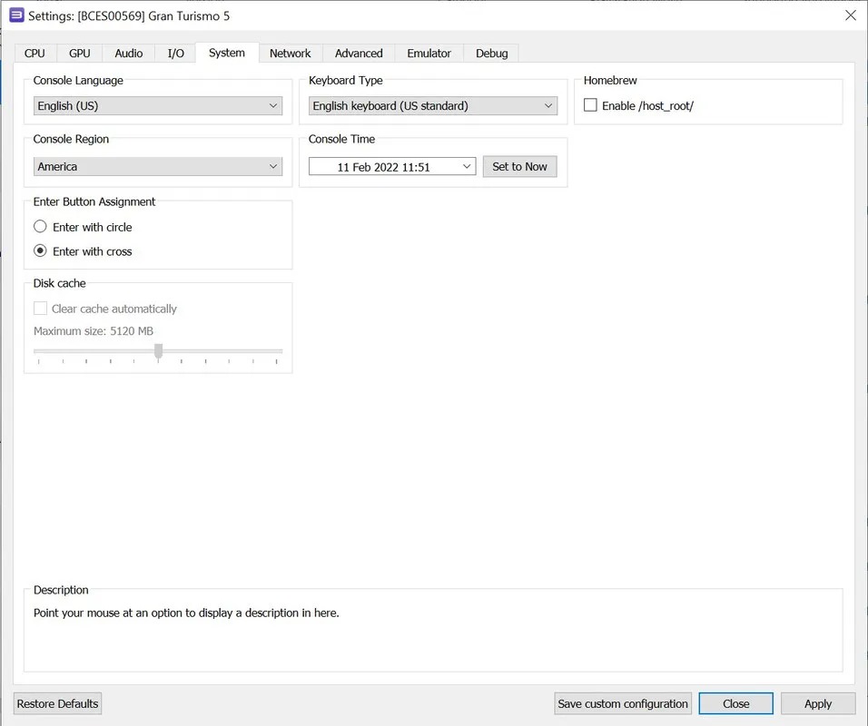The image size is (868, 726).
Task: Click the Description help text
Action: (186, 613)
